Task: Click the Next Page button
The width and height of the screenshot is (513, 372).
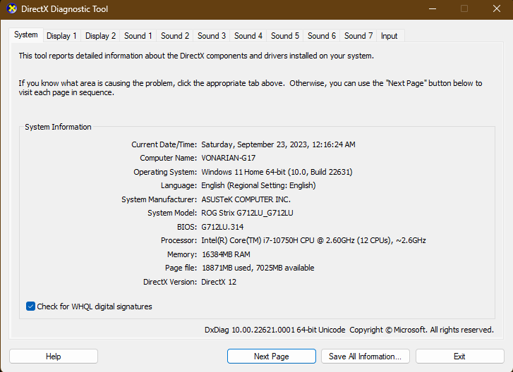Action: tap(272, 356)
